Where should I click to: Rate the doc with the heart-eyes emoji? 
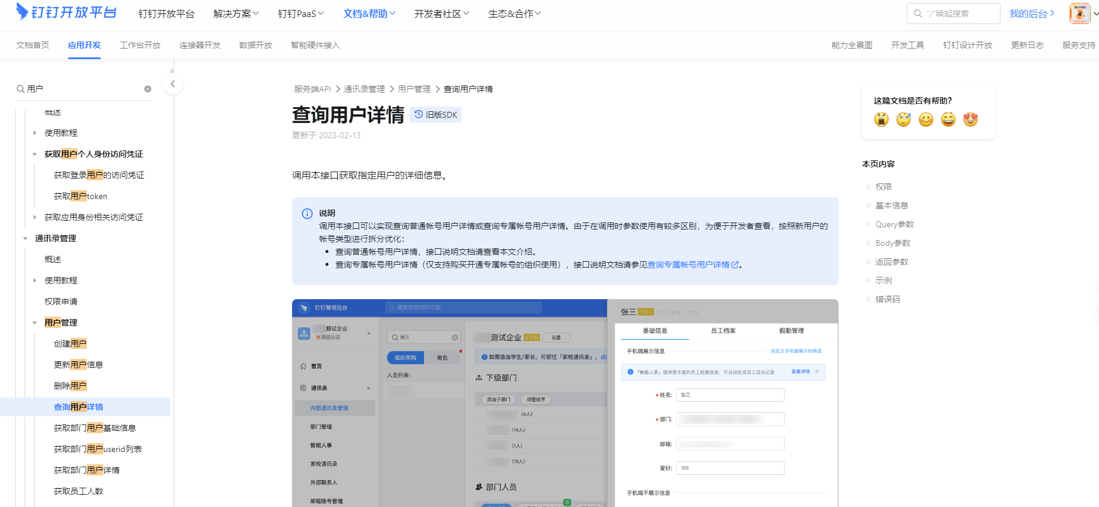tap(971, 119)
